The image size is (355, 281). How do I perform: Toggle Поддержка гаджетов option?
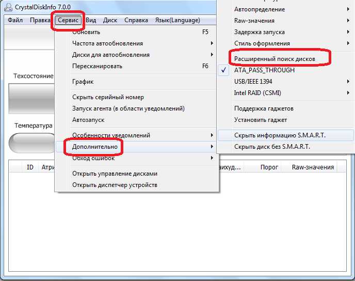(286, 108)
